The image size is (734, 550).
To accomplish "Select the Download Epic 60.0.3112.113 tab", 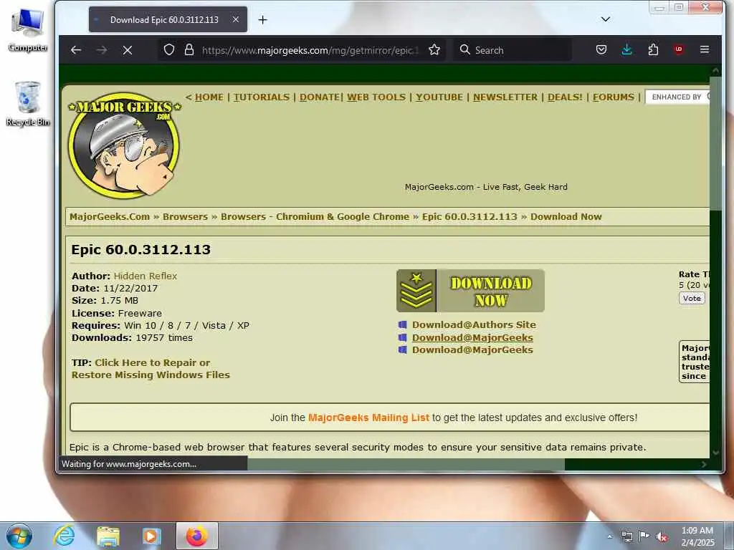I will click(x=168, y=19).
